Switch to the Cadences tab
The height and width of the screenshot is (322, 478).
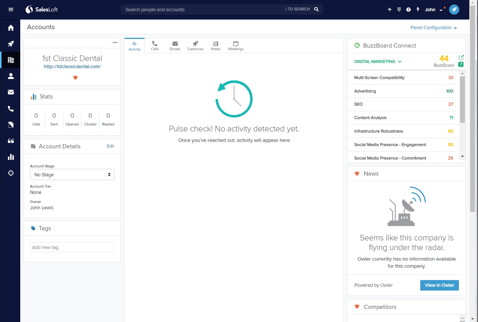click(x=195, y=46)
